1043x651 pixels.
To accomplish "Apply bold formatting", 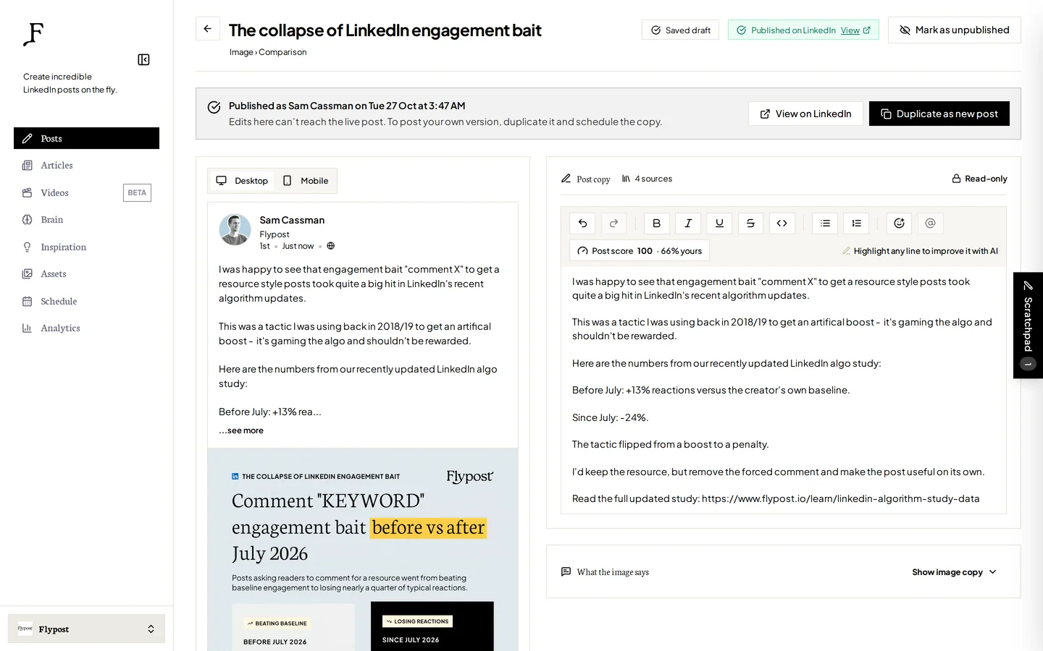I will (x=656, y=223).
